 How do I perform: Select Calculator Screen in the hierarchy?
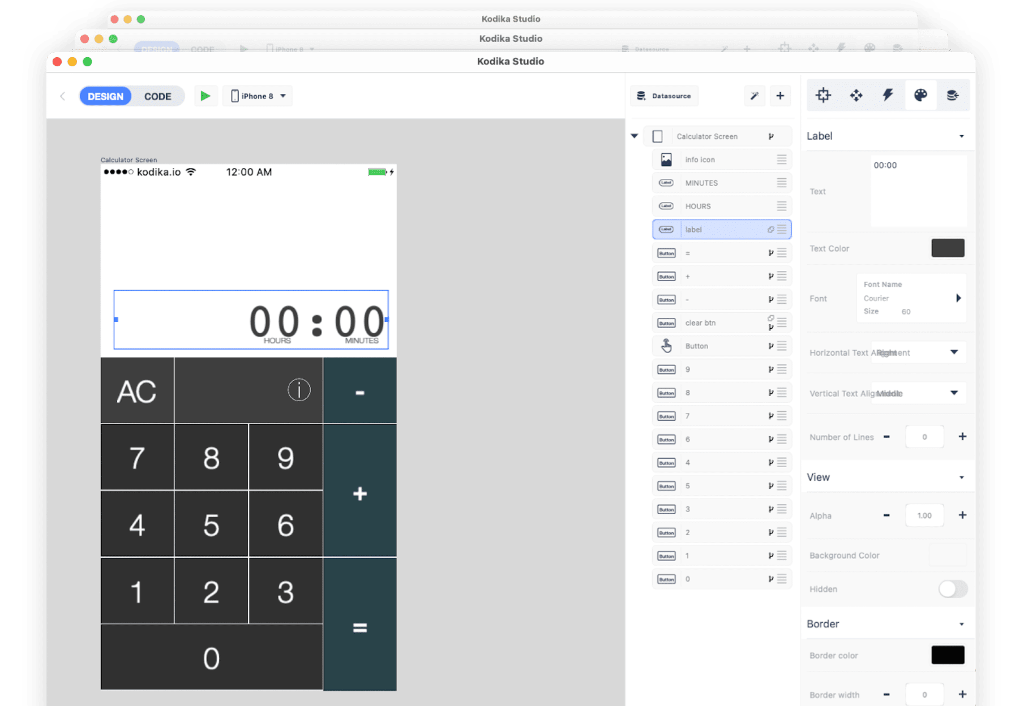(717, 136)
